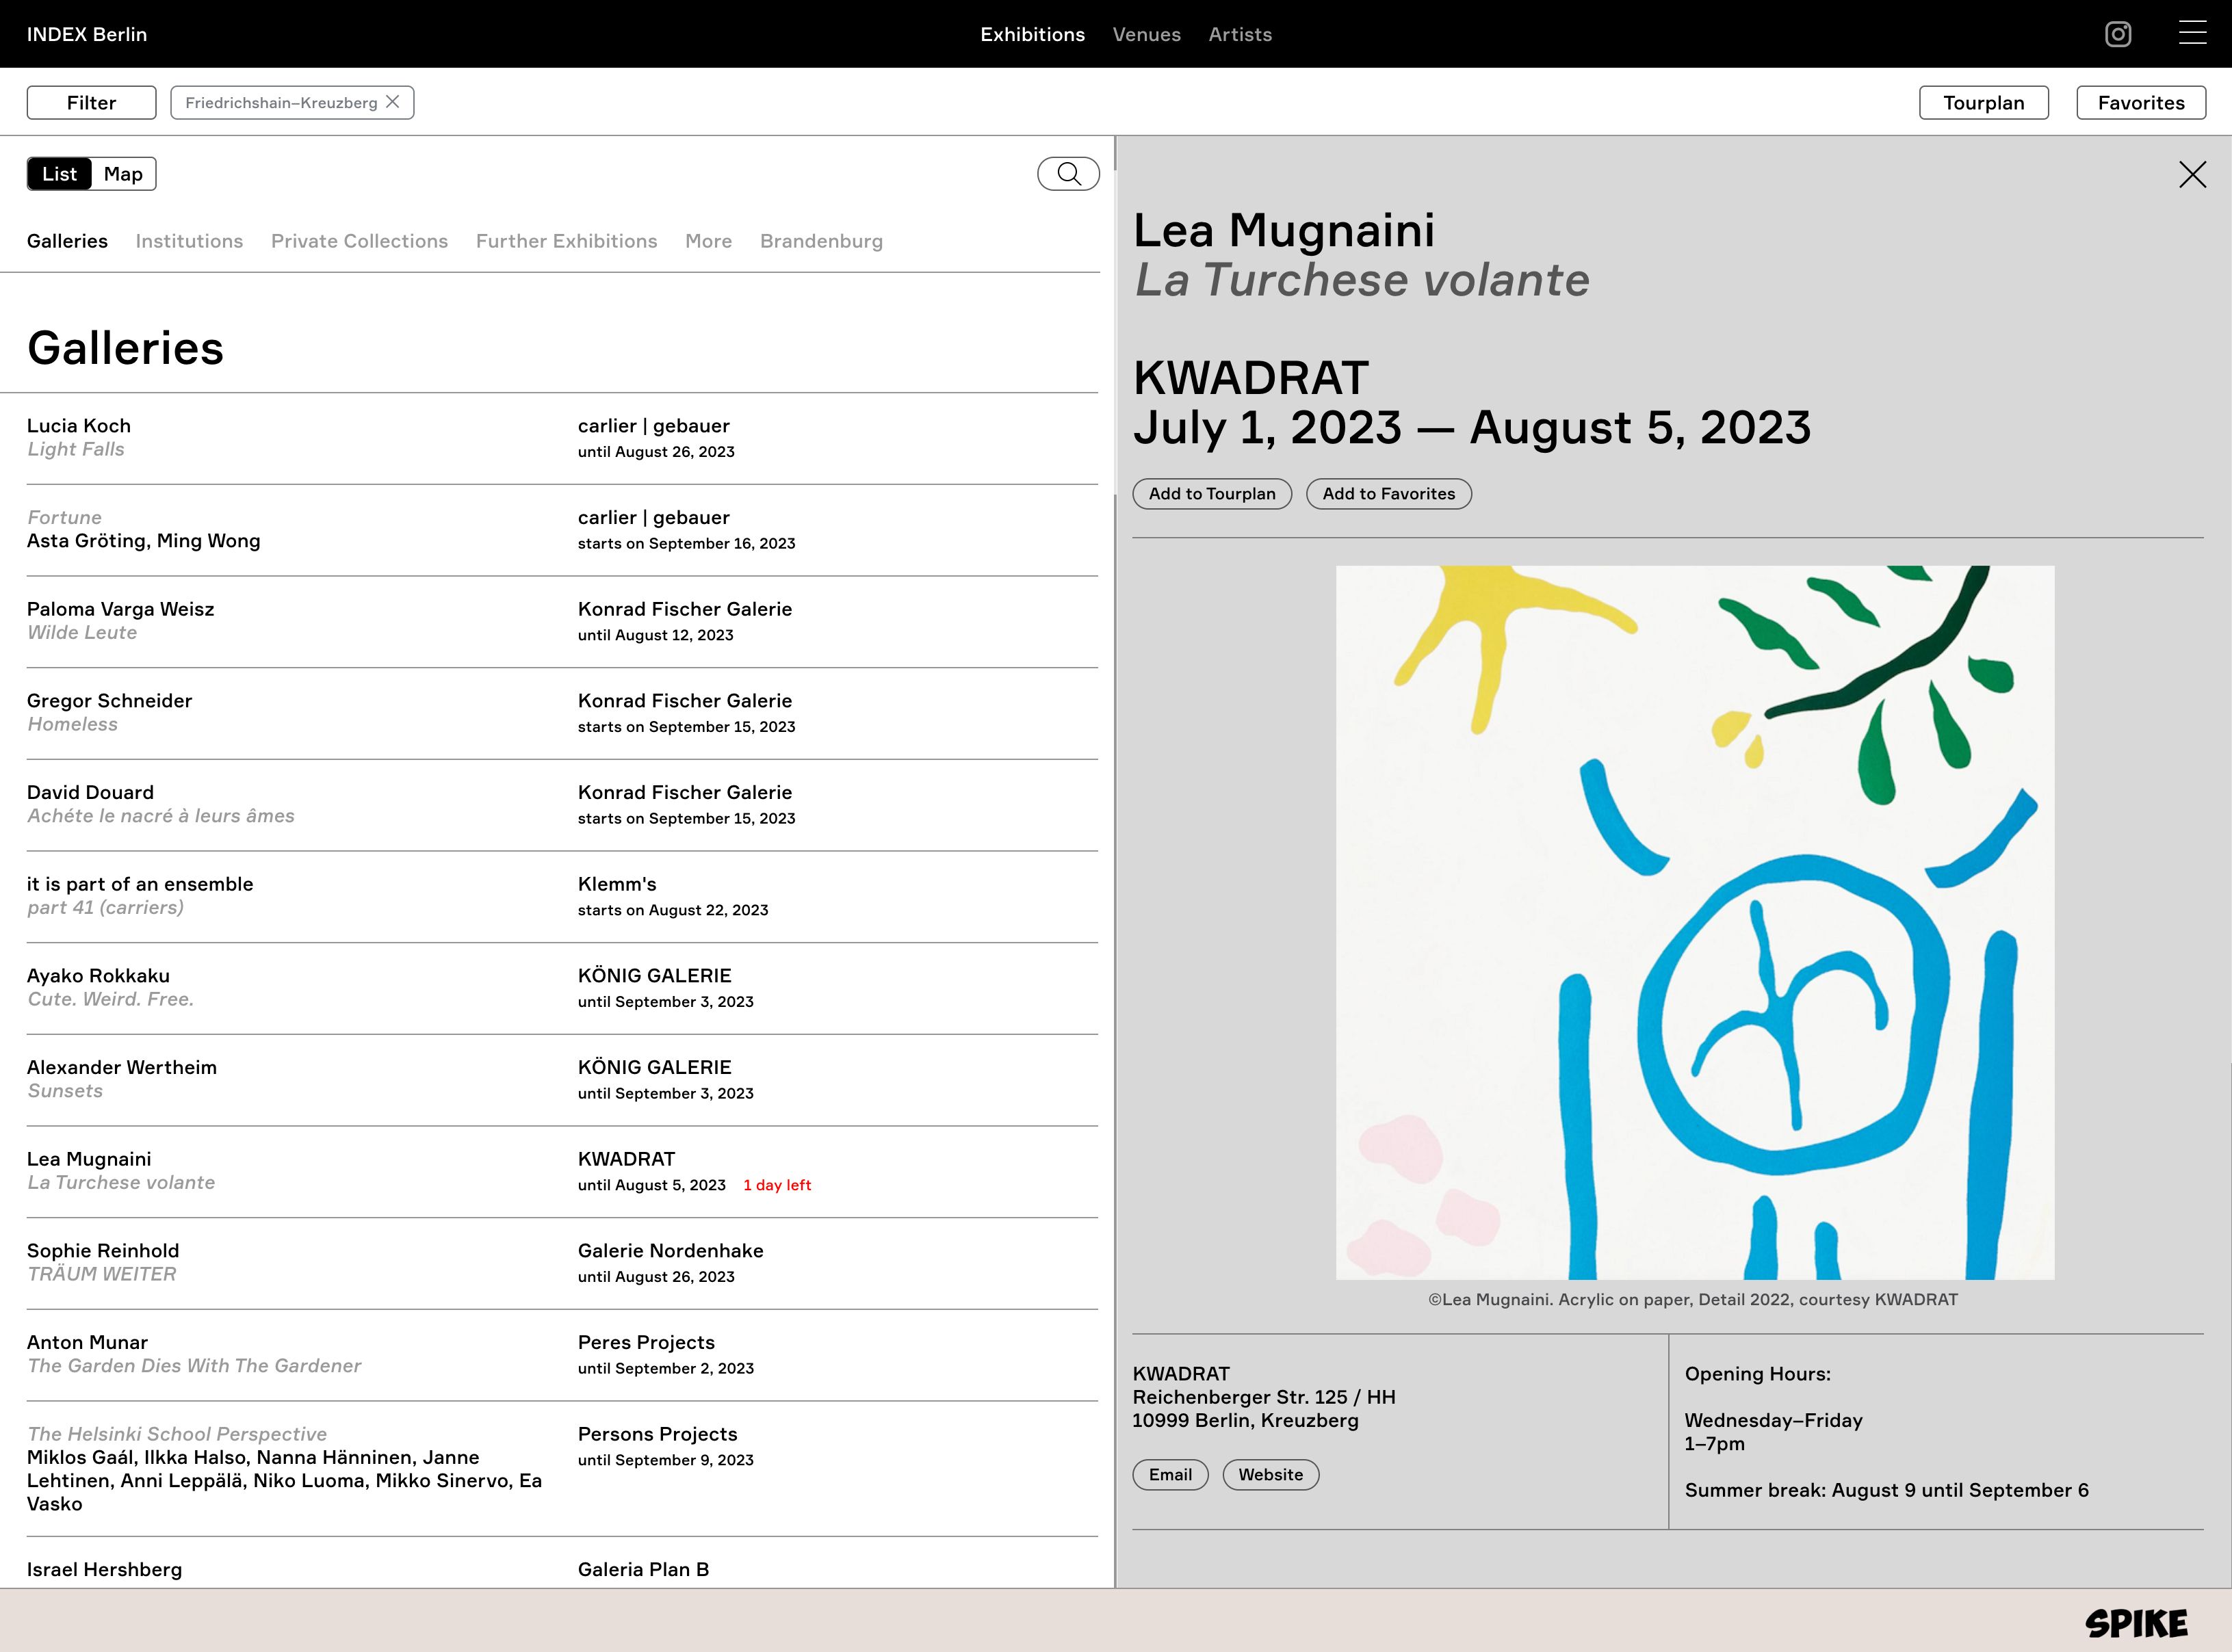Click the artwork caption credit text
The height and width of the screenshot is (1652, 2232).
click(1693, 1300)
